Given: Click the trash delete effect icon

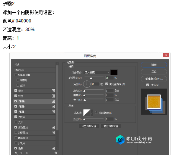Looking at the screenshot, I should 55,153.
